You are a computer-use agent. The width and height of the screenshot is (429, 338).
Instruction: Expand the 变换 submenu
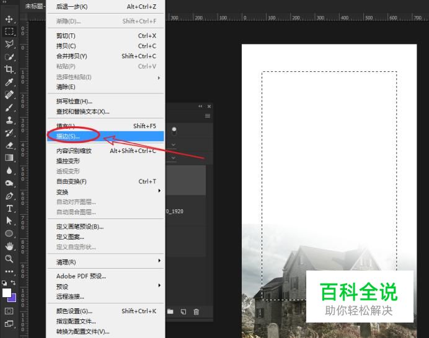click(106, 192)
